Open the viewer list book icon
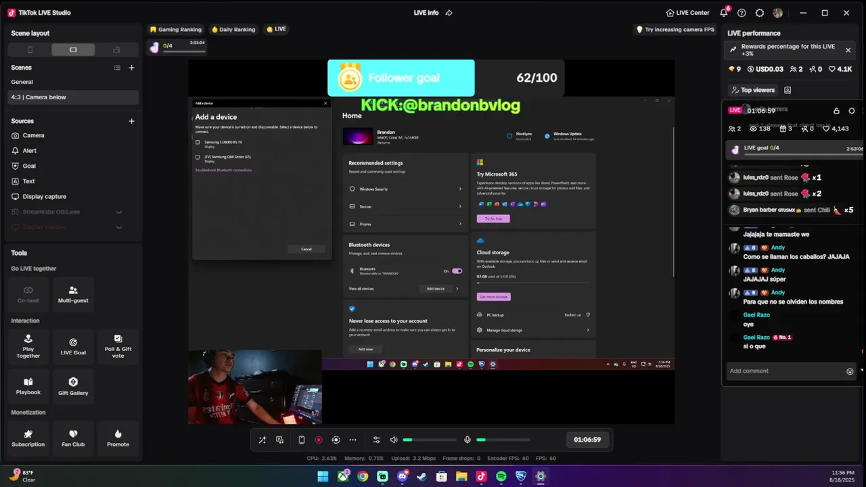Screen dimensions: 866x487 click(788, 90)
